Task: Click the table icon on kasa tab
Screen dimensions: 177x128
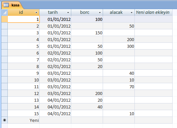Action: [x=6, y=5]
